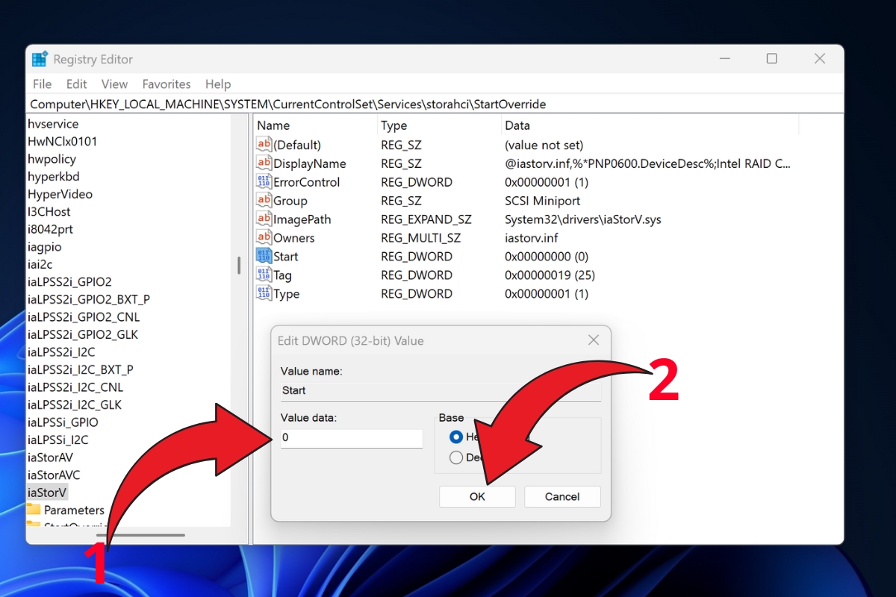Select the iaLPSS2i_GPIO2_GLK key
The width and height of the screenshot is (896, 597).
82,334
